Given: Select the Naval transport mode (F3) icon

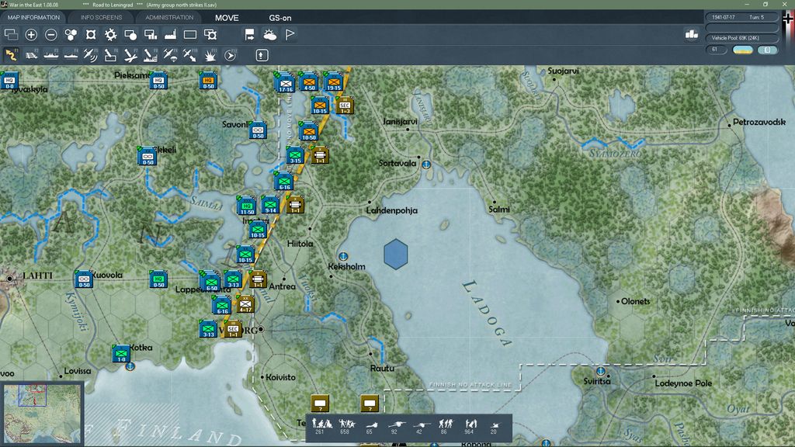Looking at the screenshot, I should point(50,55).
